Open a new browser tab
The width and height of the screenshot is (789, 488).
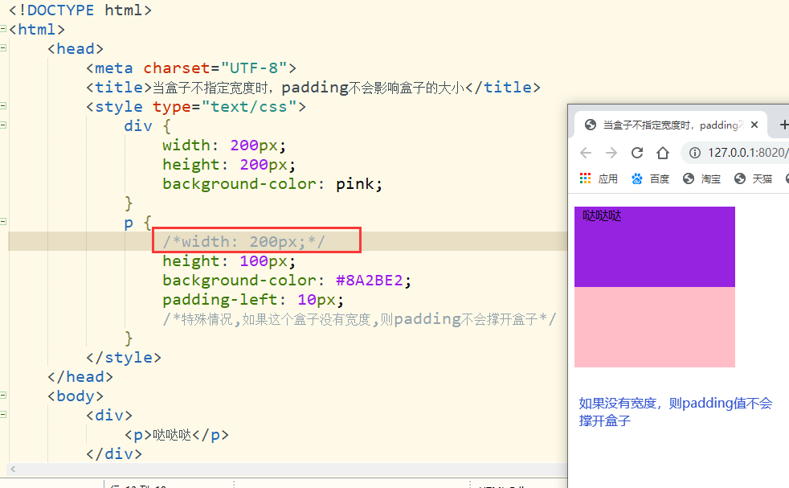tap(783, 125)
